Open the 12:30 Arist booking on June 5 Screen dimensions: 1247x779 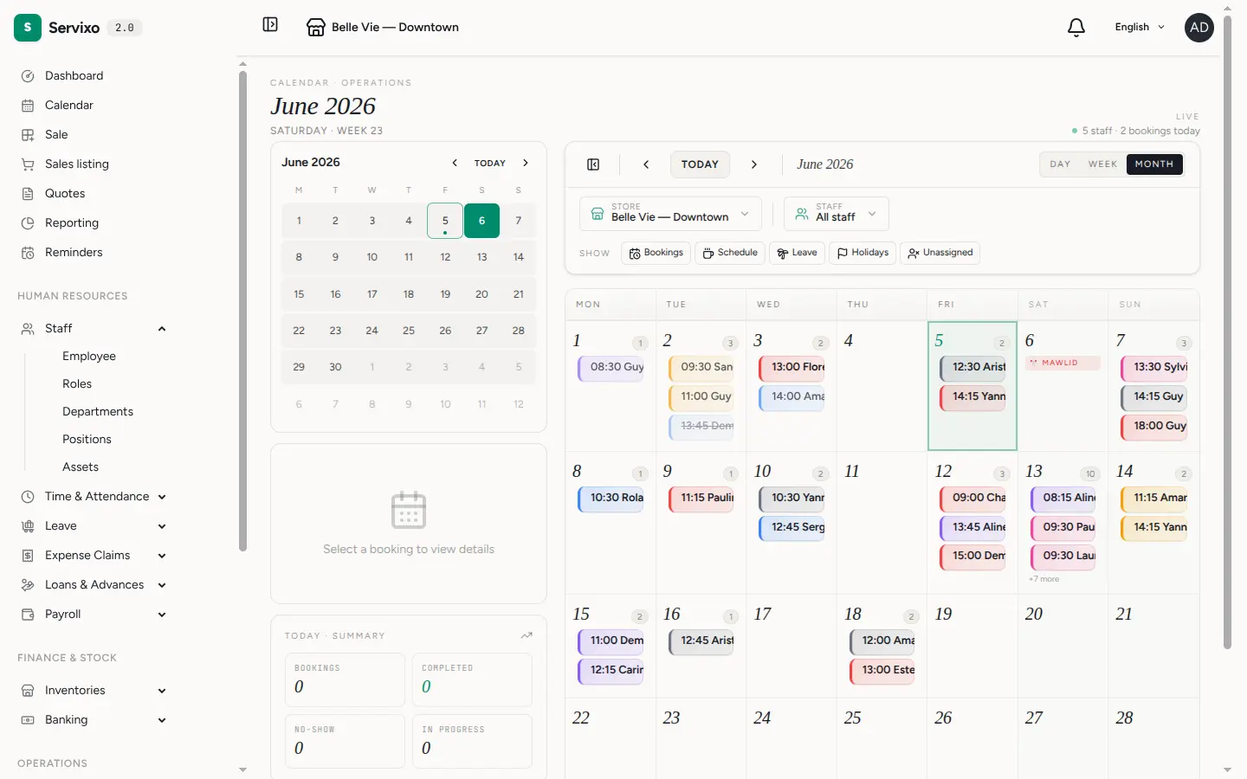click(973, 368)
